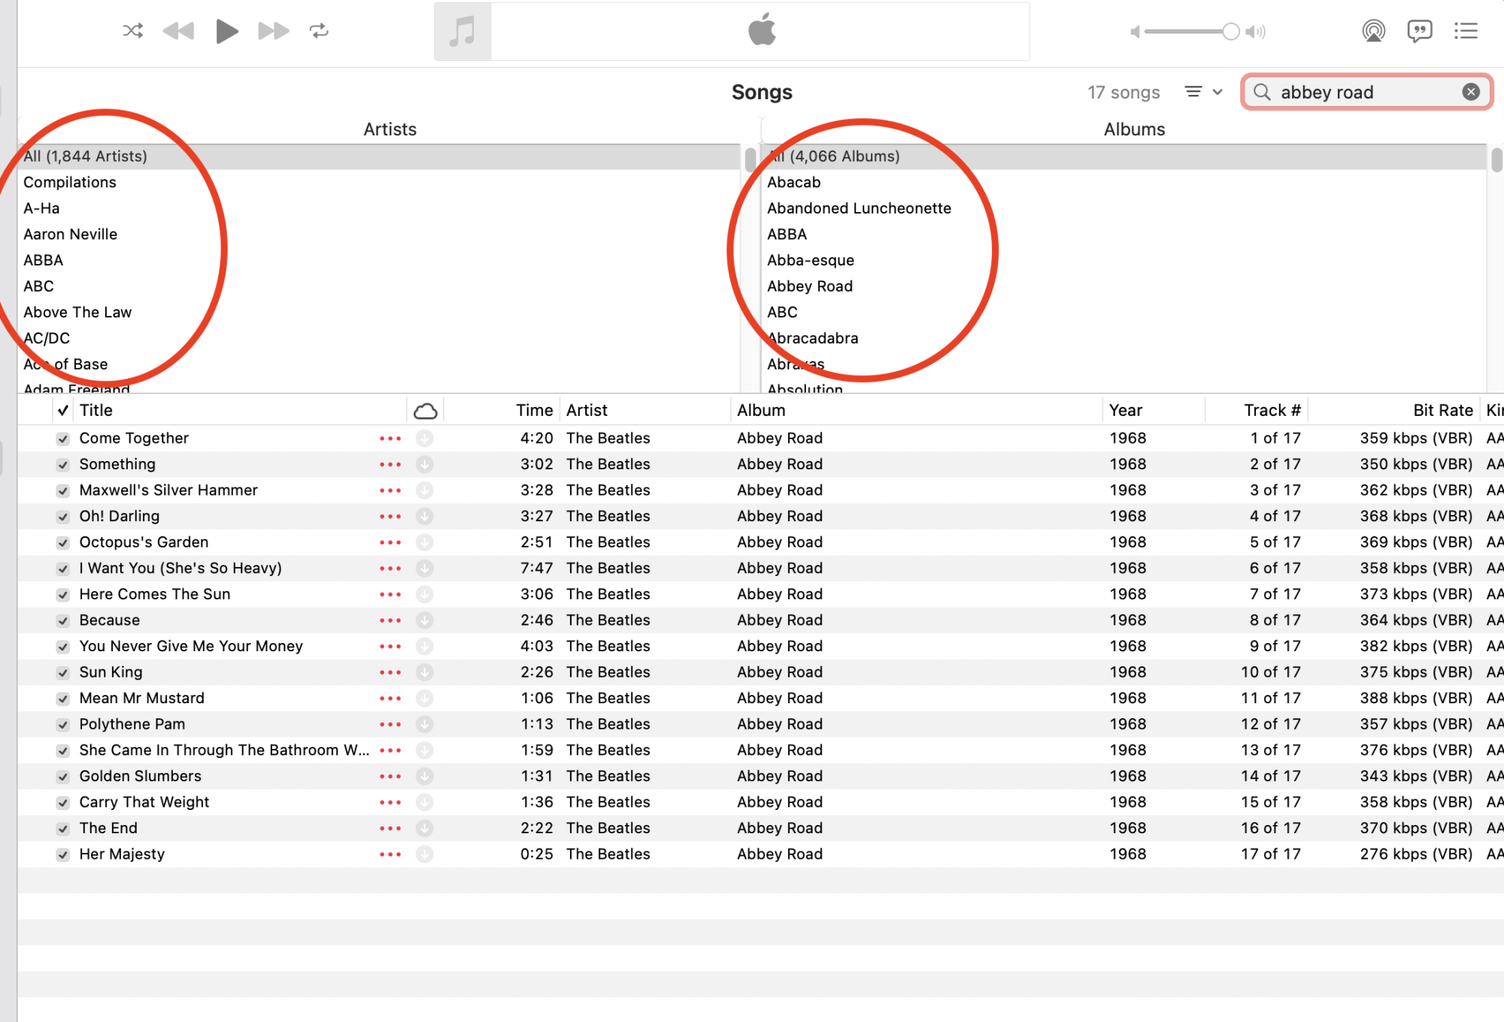This screenshot has height=1022, width=1504.
Task: Open the Up Next list icon
Action: 1466,31
